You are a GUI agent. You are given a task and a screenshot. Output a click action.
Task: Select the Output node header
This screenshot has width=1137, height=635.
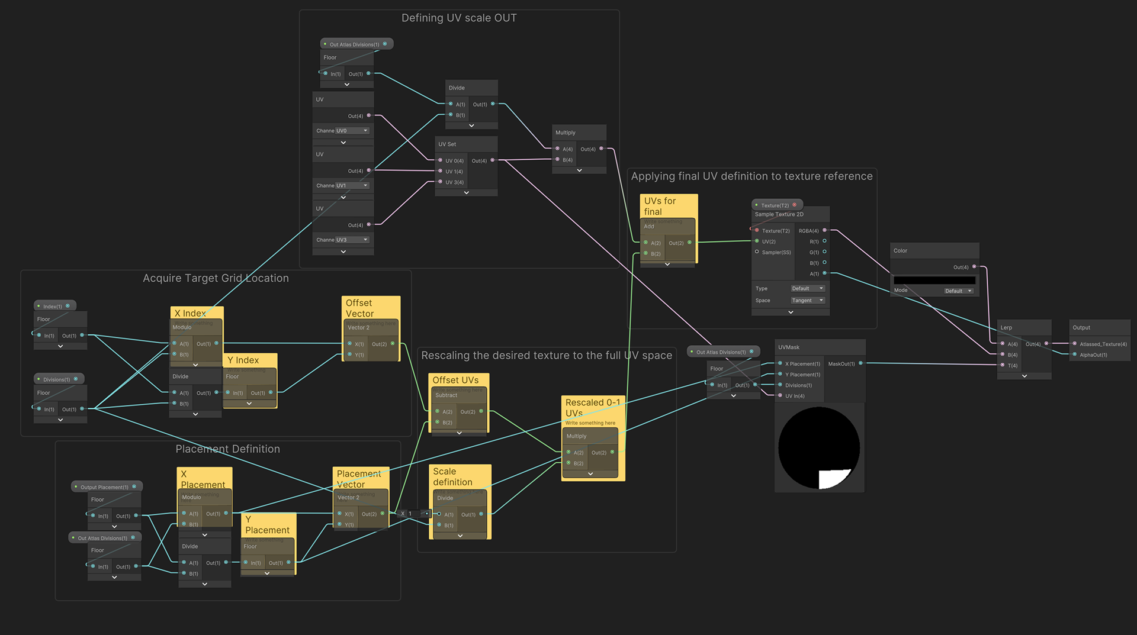pyautogui.click(x=1100, y=327)
